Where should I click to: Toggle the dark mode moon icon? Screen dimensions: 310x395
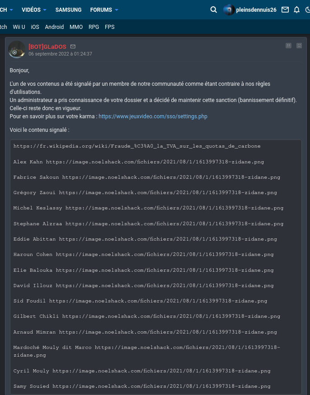coord(307,10)
